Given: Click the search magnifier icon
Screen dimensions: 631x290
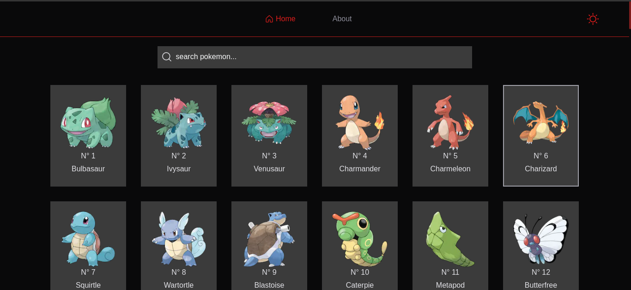Looking at the screenshot, I should pyautogui.click(x=167, y=57).
